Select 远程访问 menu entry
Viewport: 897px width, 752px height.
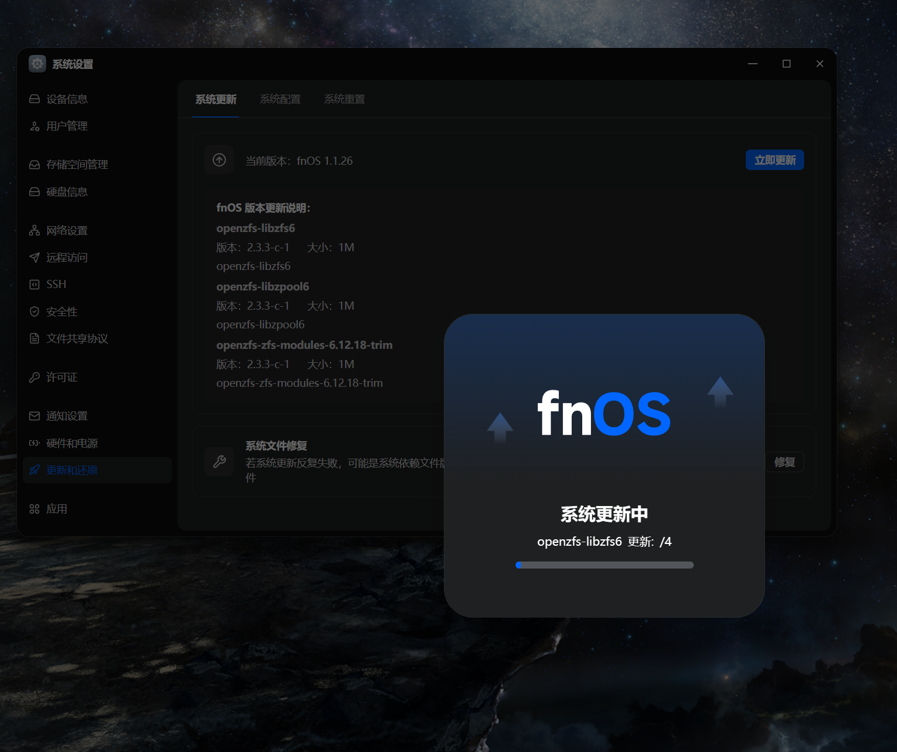coord(97,257)
